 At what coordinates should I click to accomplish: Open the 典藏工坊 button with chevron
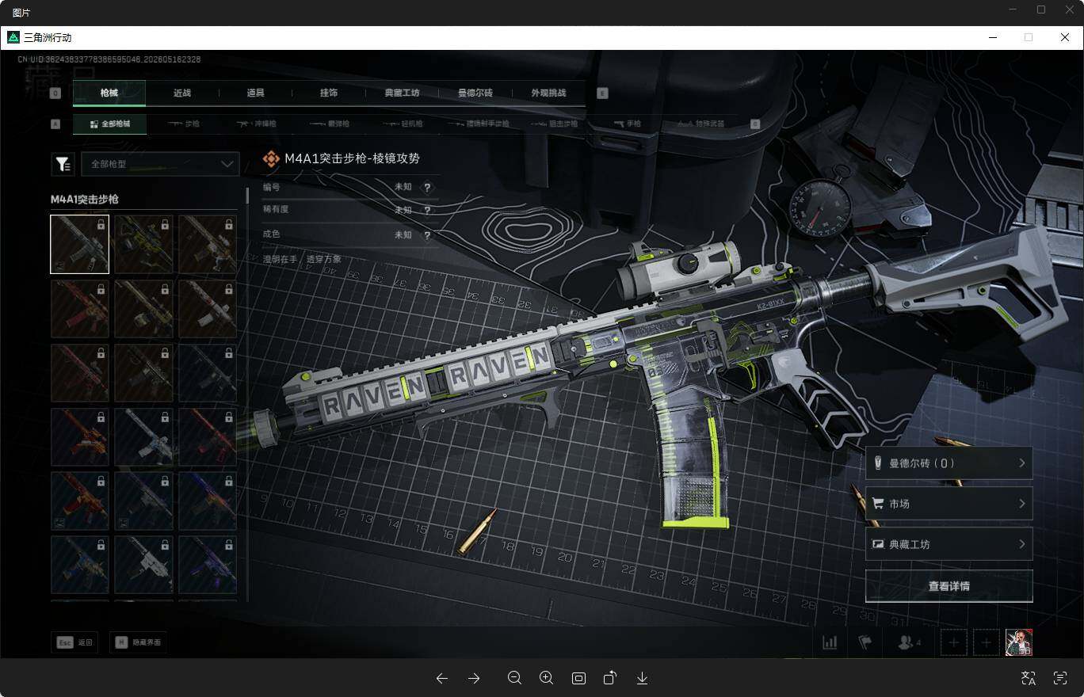tap(948, 544)
